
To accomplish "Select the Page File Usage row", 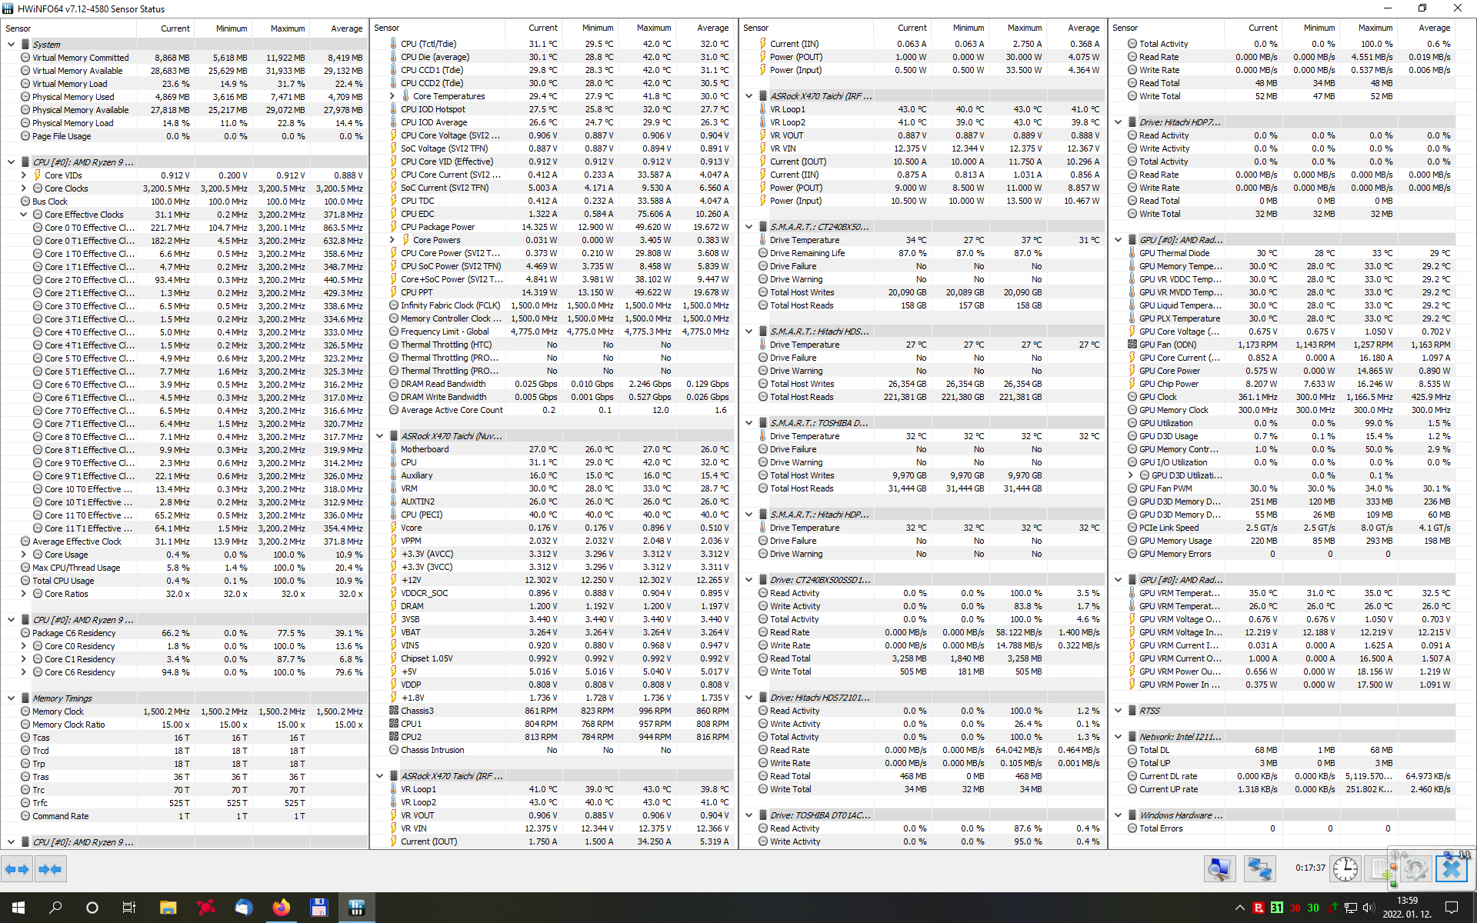I will click(185, 136).
